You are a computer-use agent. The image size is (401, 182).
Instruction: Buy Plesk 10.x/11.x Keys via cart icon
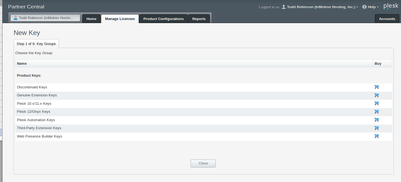pos(377,103)
